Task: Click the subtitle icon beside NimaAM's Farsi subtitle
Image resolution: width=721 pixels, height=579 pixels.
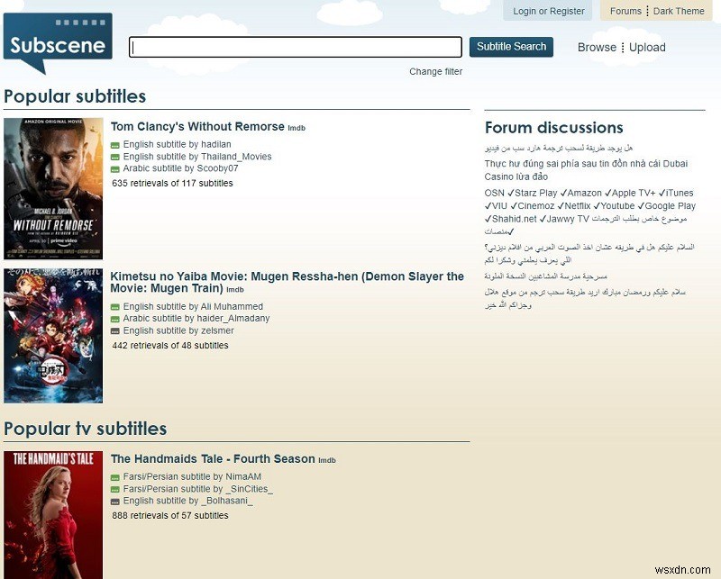Action: [x=115, y=475]
